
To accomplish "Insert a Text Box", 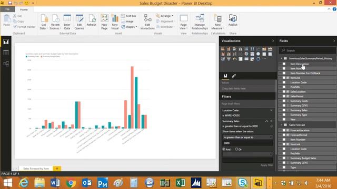I will [x=128, y=16].
